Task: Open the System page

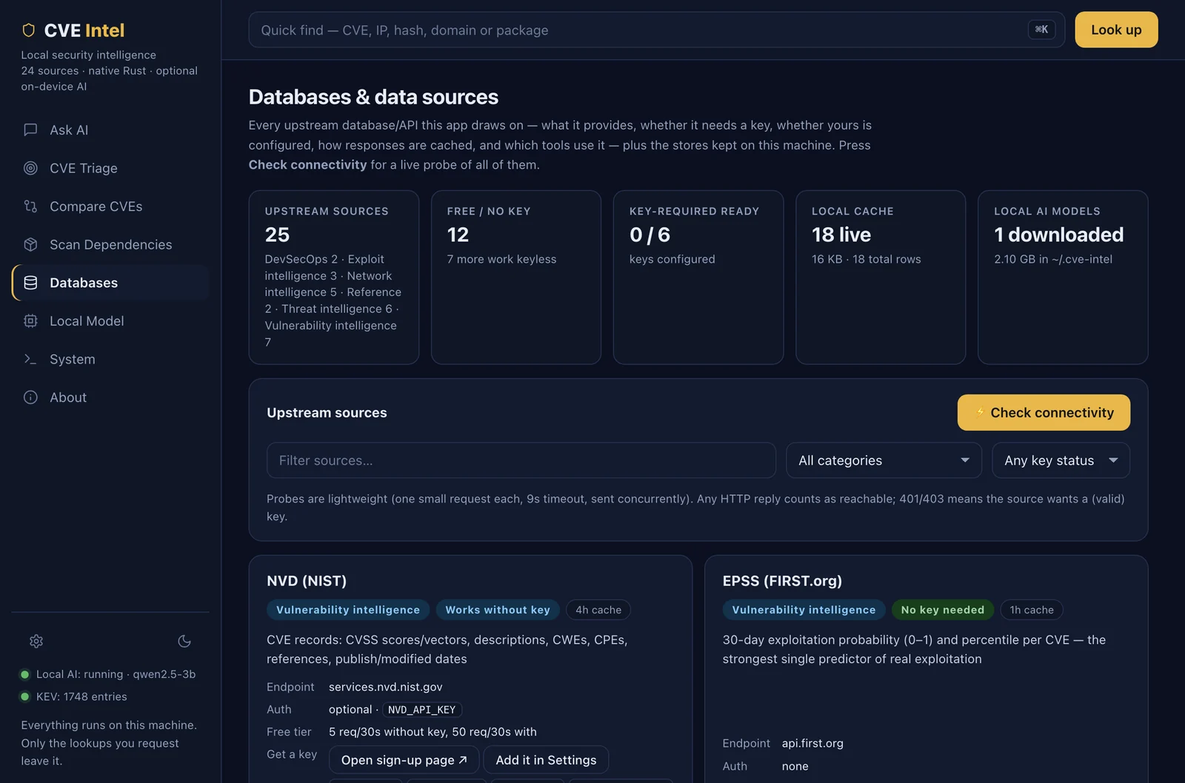Action: (111, 359)
